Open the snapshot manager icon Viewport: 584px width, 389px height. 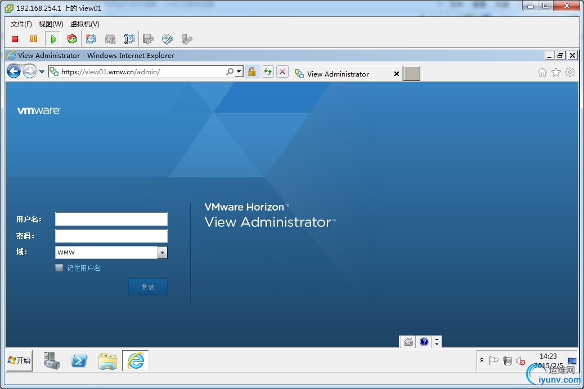(129, 39)
